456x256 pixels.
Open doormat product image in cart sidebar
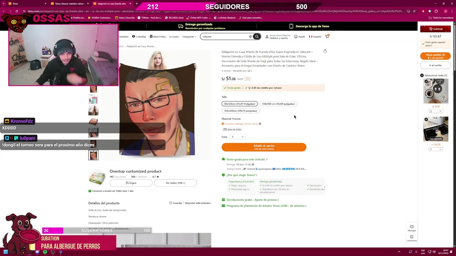point(436,129)
